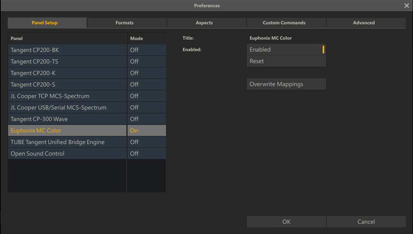Toggle the Enabled option for Euphonix MC Color
This screenshot has width=413, height=234.
pos(286,50)
